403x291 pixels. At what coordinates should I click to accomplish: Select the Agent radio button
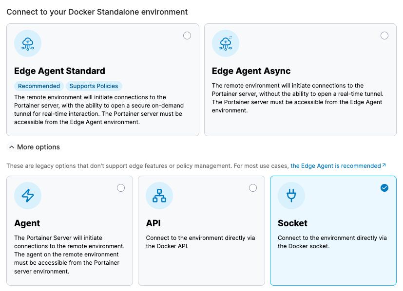[x=121, y=188]
